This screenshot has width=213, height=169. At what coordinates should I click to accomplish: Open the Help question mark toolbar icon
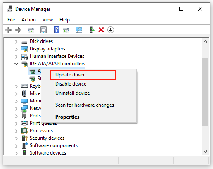point(56,30)
